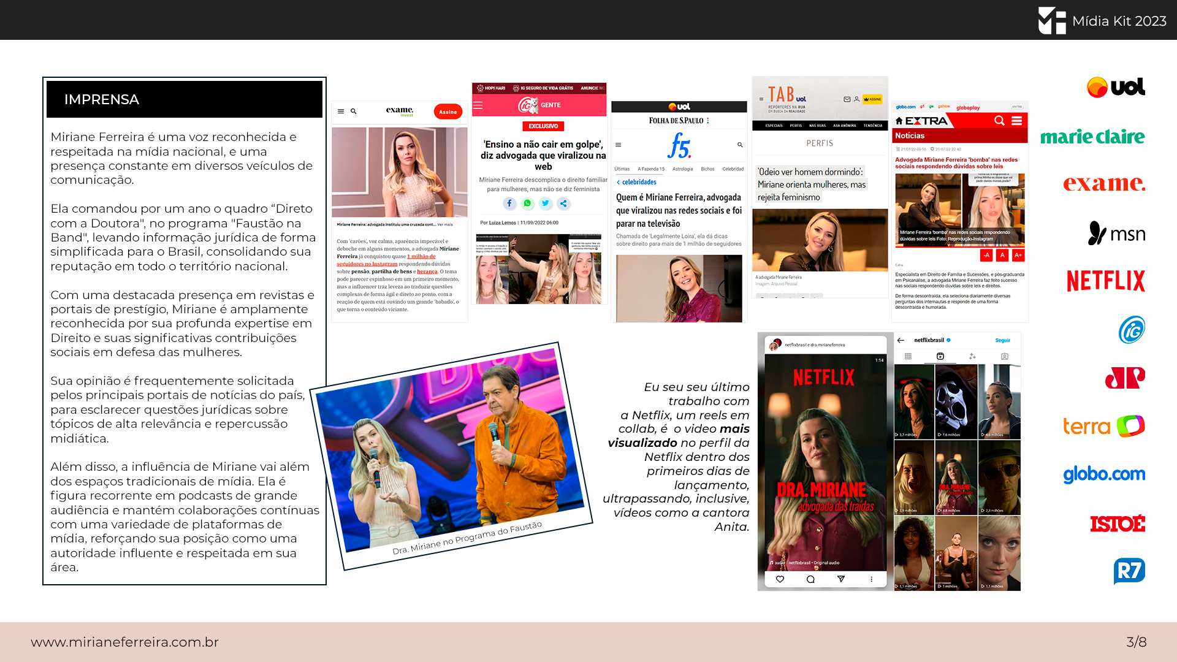1177x662 pixels.
Task: Click the generic share icon on the iG article
Action: click(x=563, y=204)
